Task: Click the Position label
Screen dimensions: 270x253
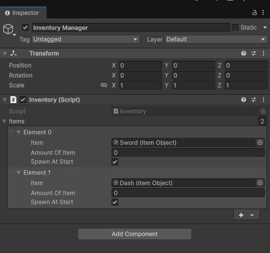Action: coord(20,66)
